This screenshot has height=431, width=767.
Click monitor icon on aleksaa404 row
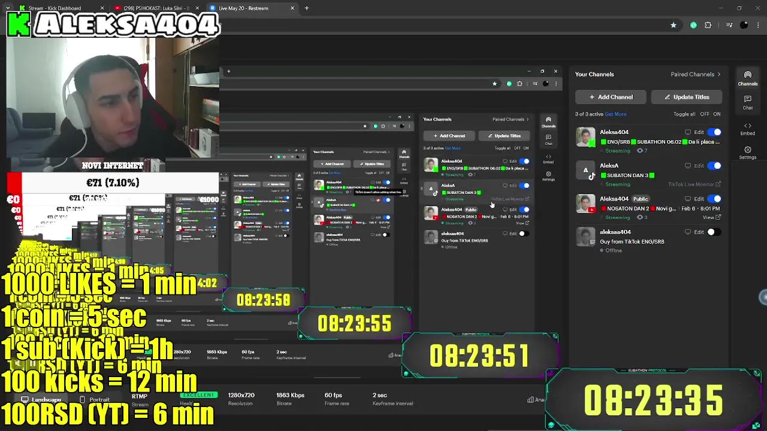[688, 232]
